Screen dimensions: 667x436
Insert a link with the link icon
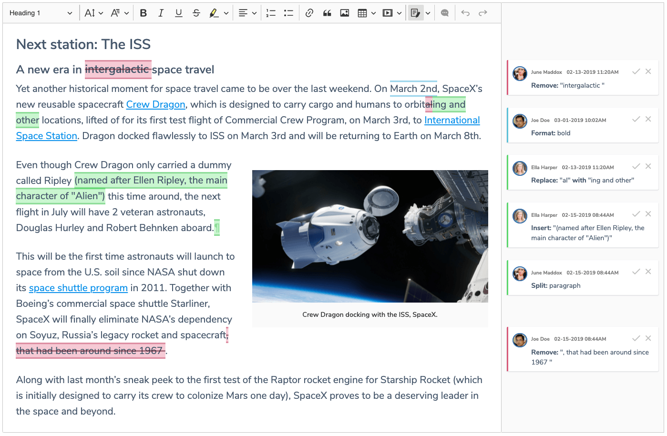click(x=309, y=13)
